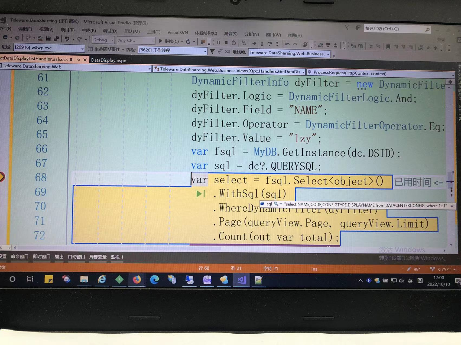Click the Step Over curved arrow icon
The height and width of the screenshot is (345, 461).
[x=269, y=44]
